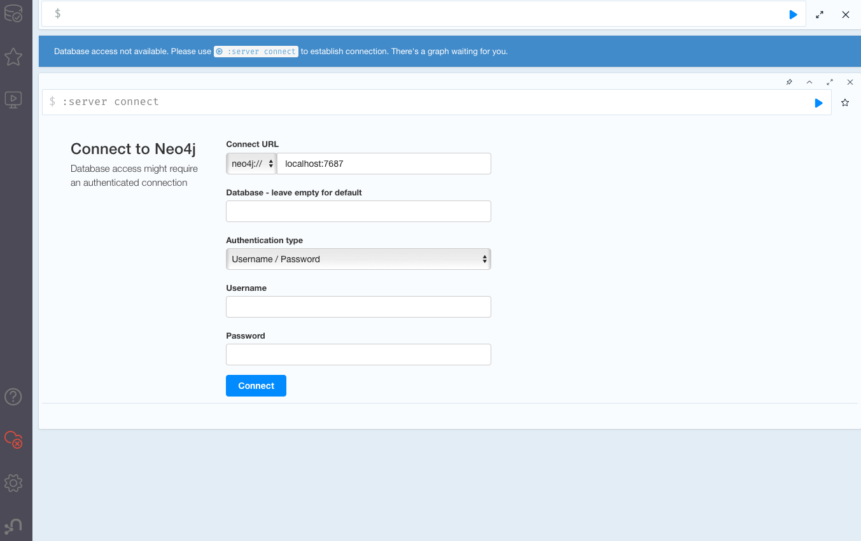The height and width of the screenshot is (541, 861).
Task: Click the blue Connect button
Action: tap(256, 386)
